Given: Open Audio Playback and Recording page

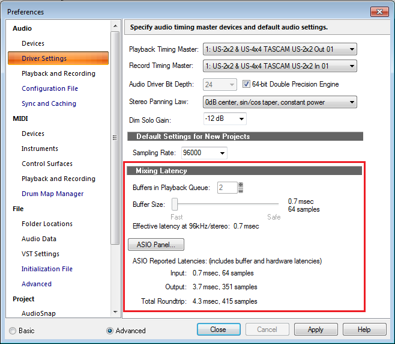Looking at the screenshot, I should point(58,73).
